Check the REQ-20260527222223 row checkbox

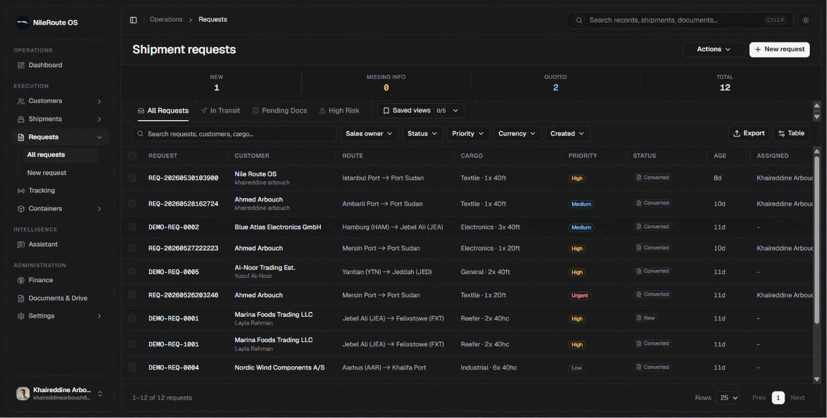pyautogui.click(x=132, y=248)
